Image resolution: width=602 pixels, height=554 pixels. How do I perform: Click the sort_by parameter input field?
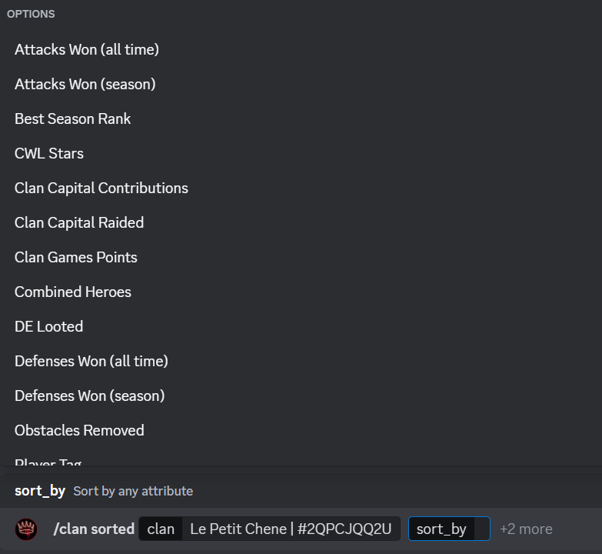tap(449, 529)
